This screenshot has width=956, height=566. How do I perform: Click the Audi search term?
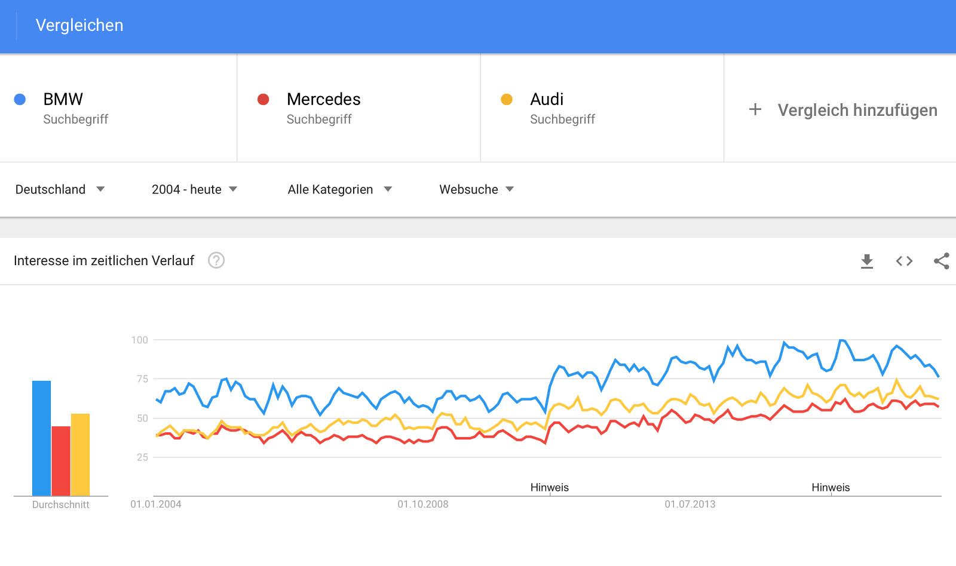pyautogui.click(x=547, y=99)
